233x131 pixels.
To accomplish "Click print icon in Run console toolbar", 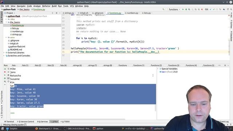I will point(8,75).
